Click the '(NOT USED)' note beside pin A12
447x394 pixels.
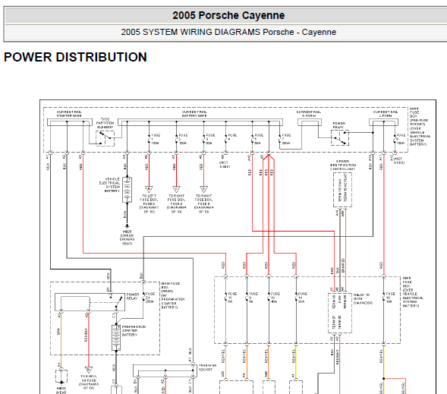point(399,160)
